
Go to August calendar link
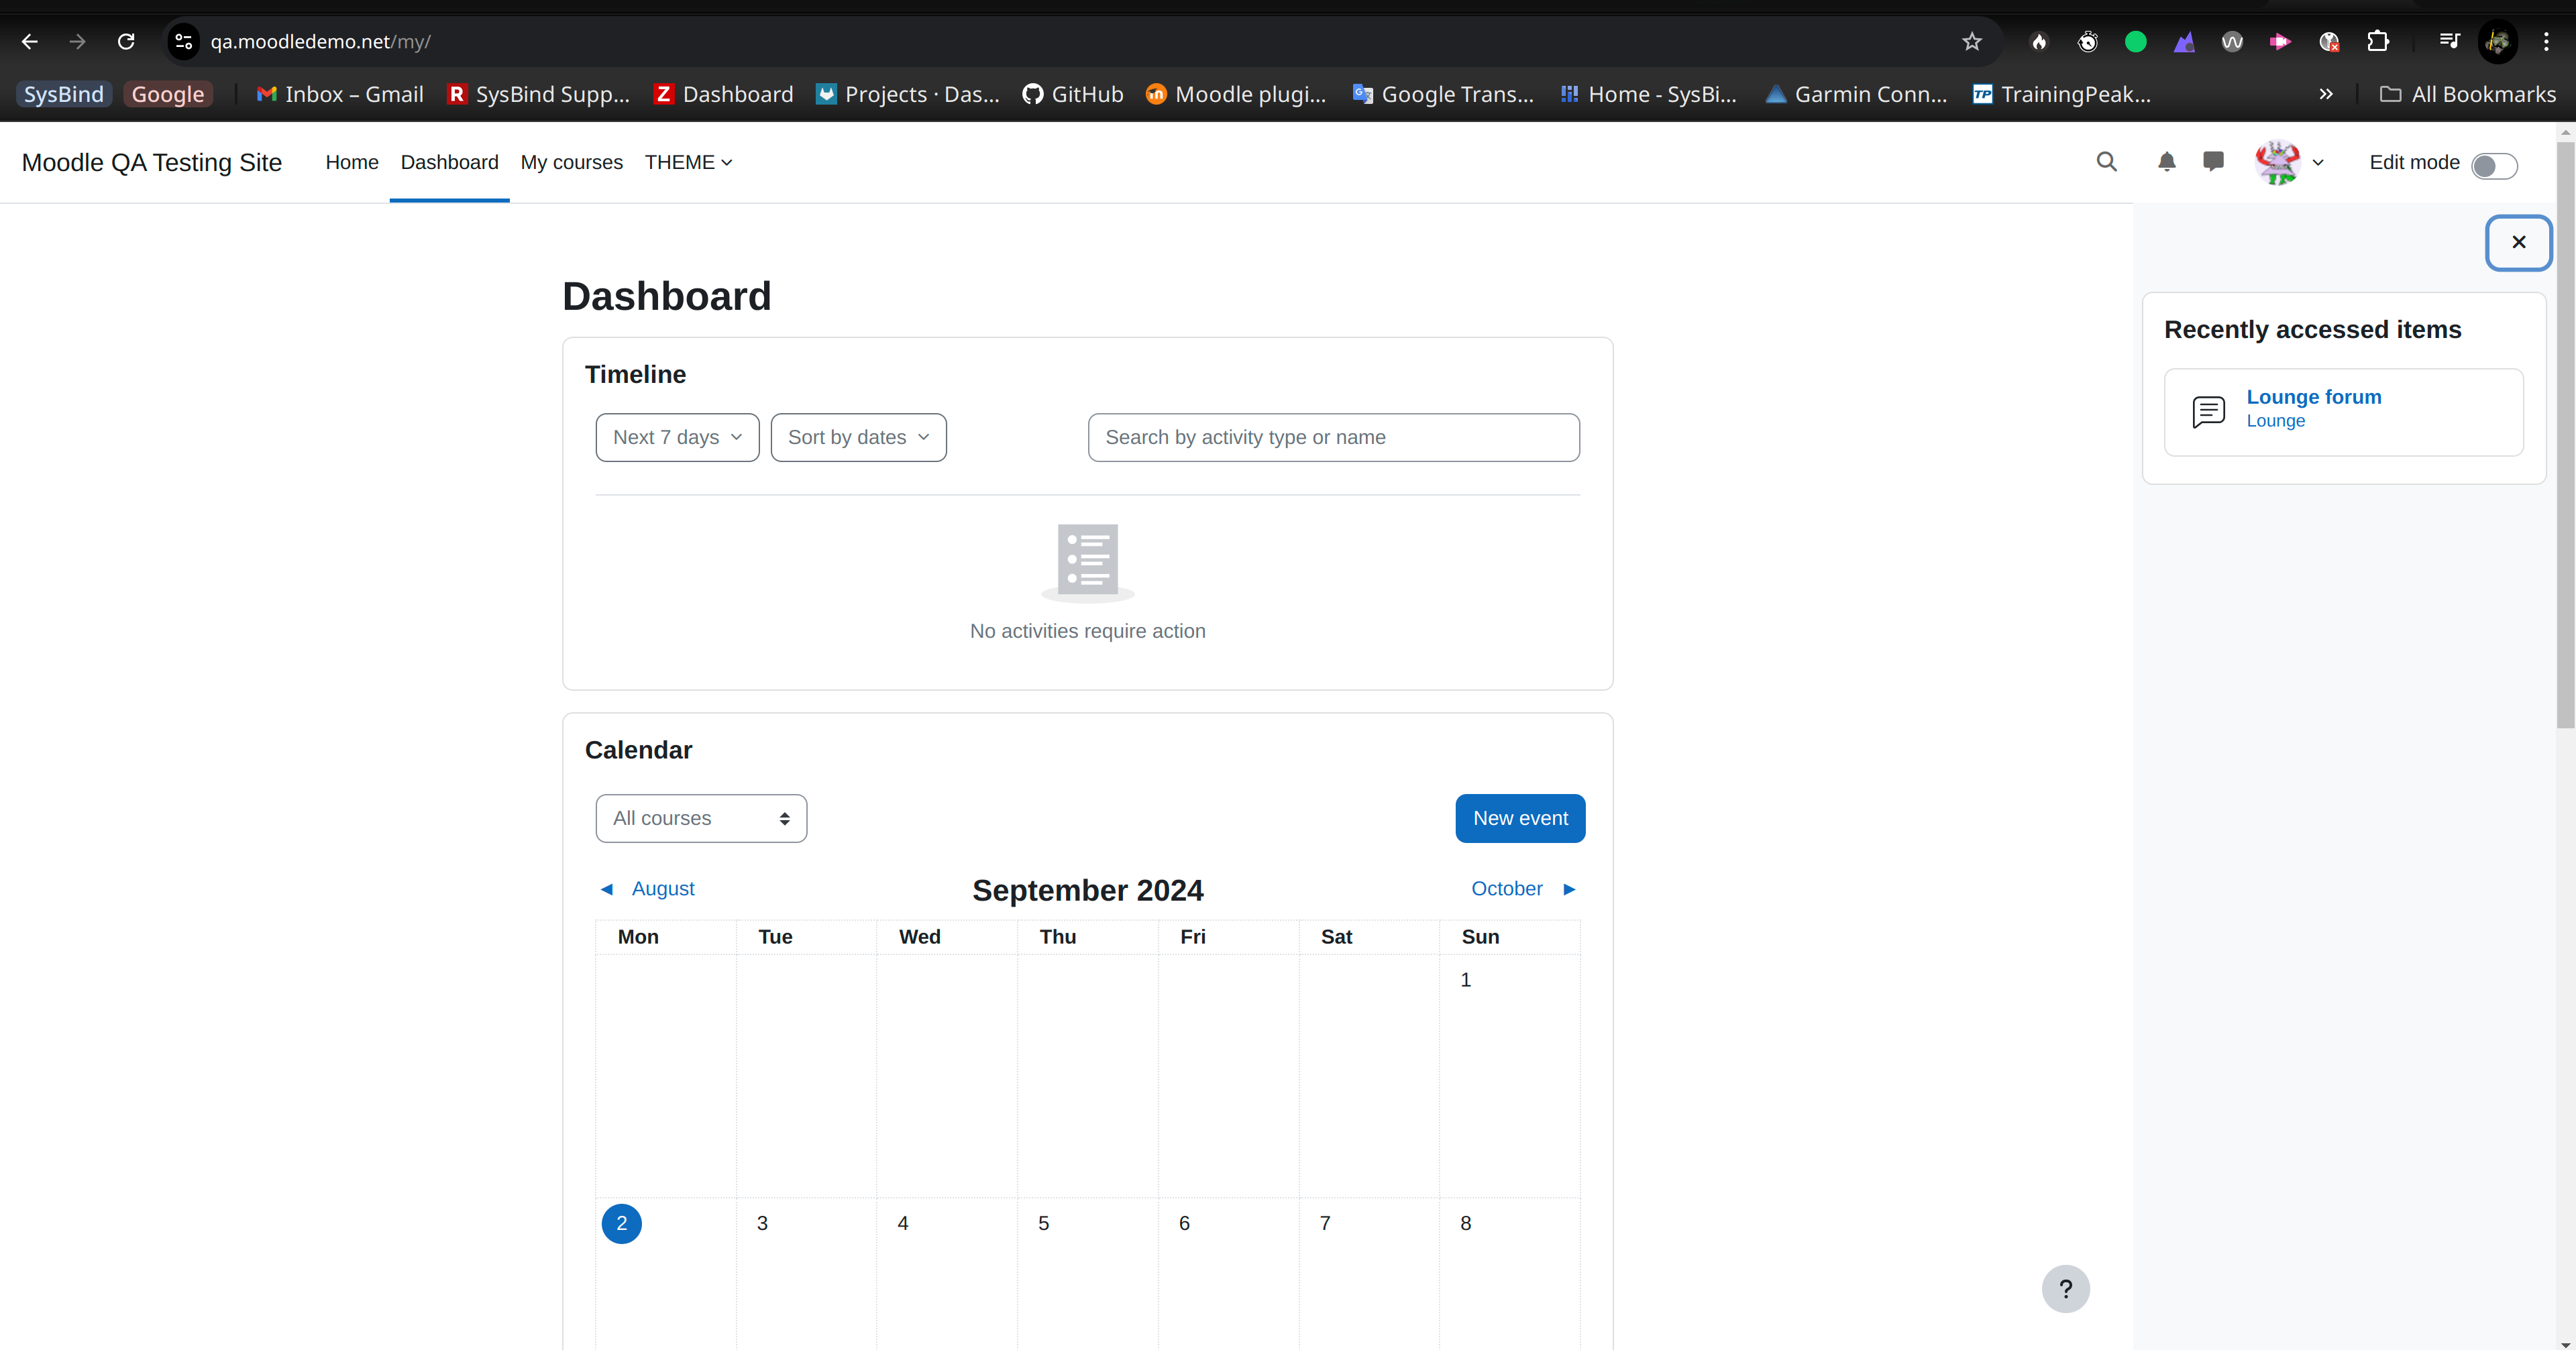click(x=663, y=889)
